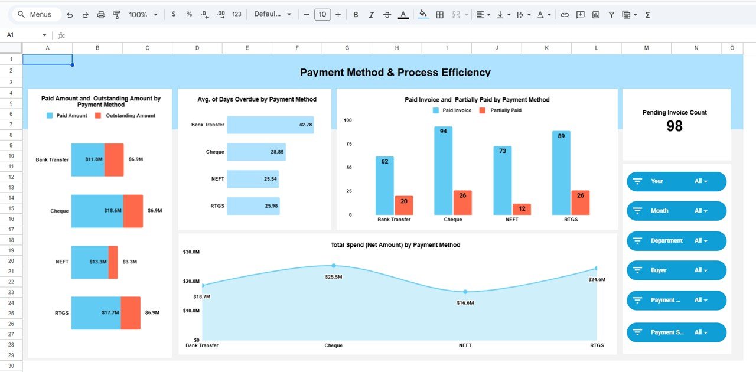Click the Insert comment icon
The image size is (756, 372).
pos(580,14)
